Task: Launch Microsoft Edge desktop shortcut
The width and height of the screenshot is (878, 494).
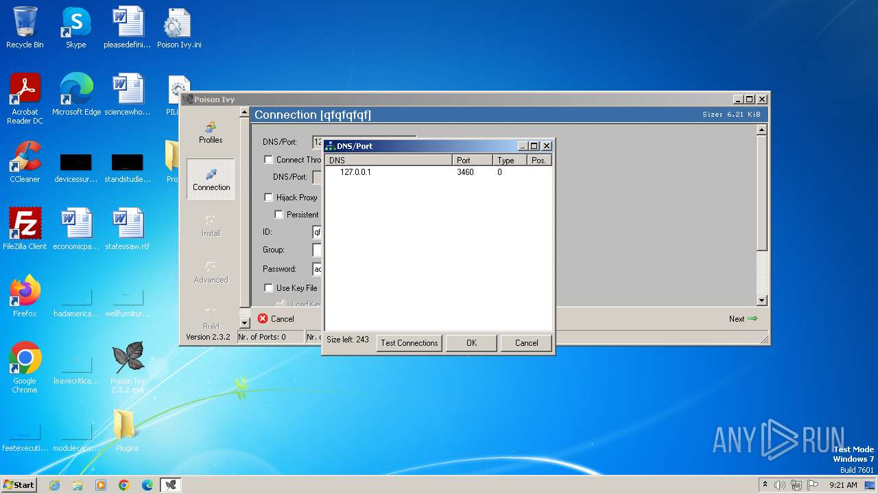Action: [76, 95]
